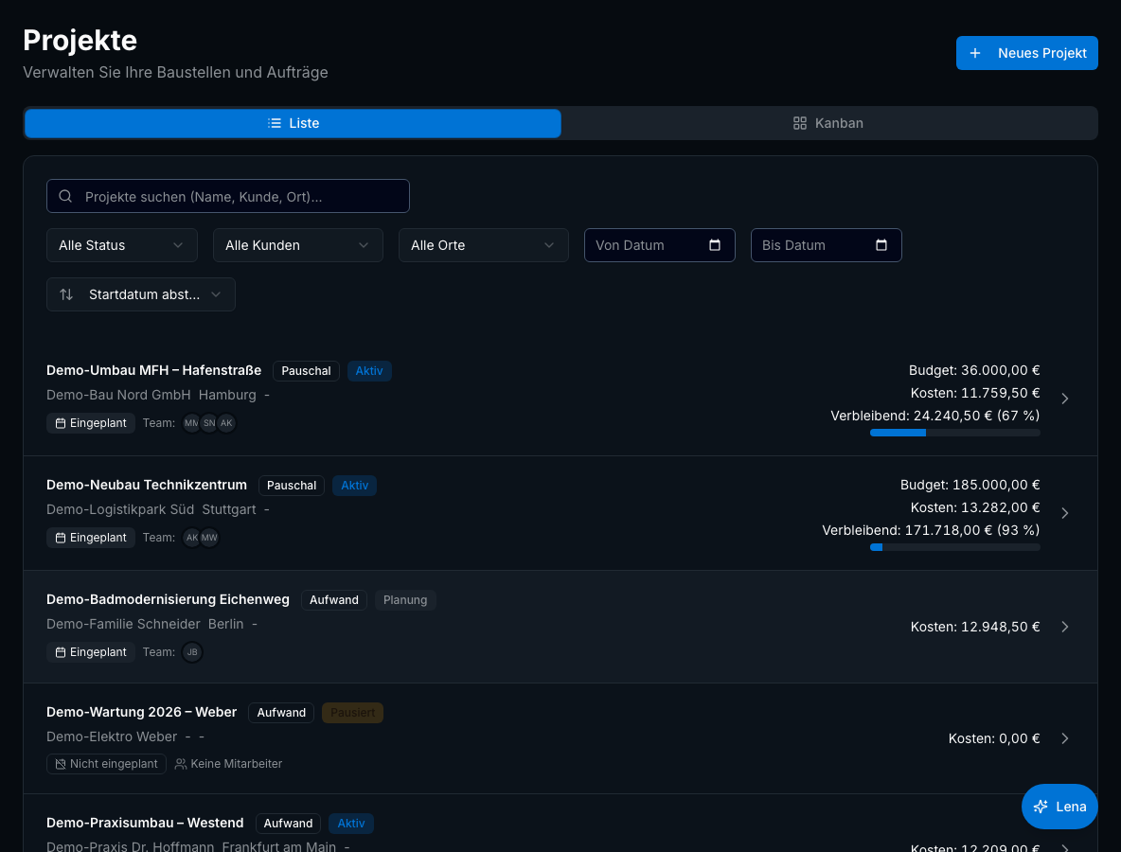Open Wartung 2026 – Weber via chevron arrow
This screenshot has width=1121, height=852.
pyautogui.click(x=1064, y=738)
